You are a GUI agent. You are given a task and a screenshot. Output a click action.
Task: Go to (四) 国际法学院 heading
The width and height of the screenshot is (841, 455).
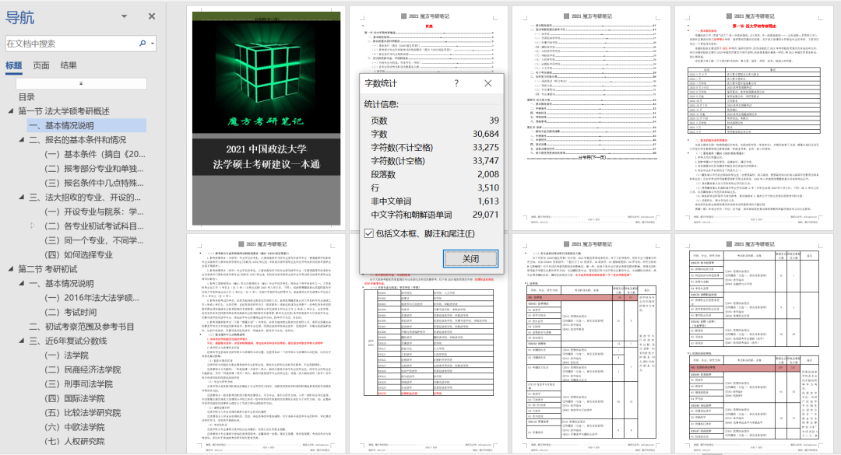click(x=74, y=398)
